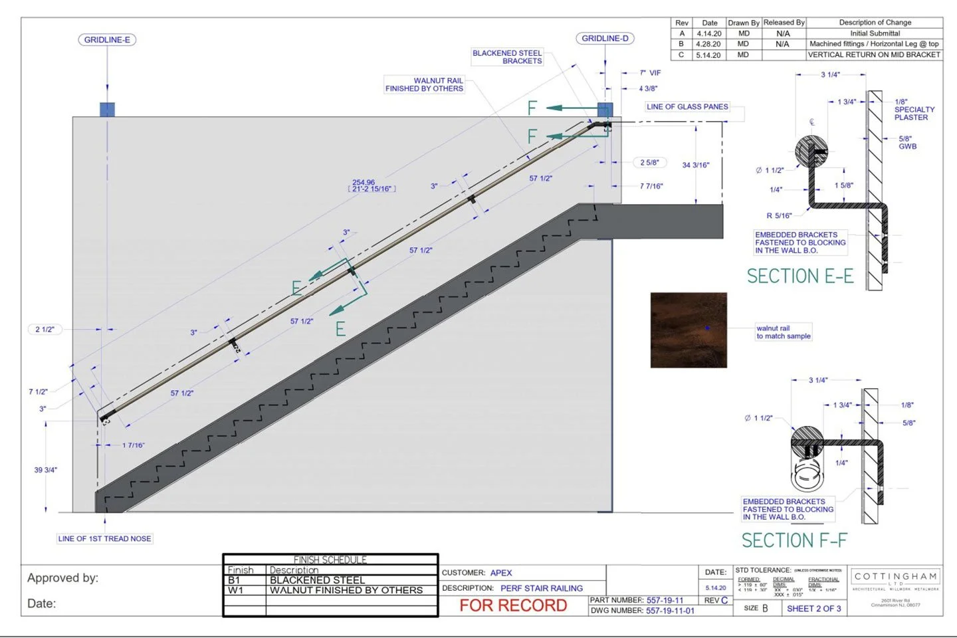Select the 7" VIF dimension
957x638 pixels.
(650, 73)
